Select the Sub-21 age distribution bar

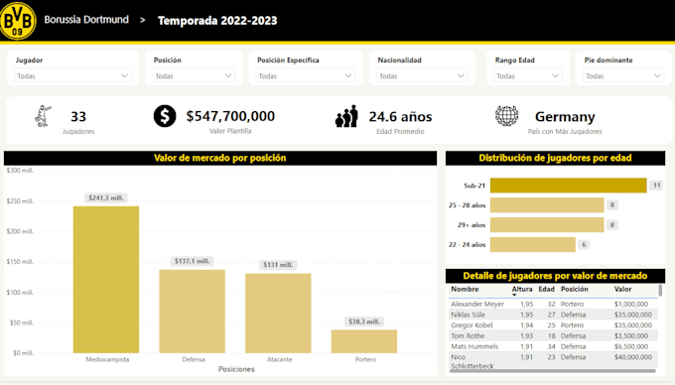click(x=568, y=186)
